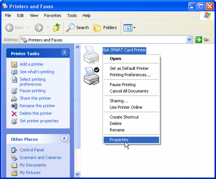Click the Pause printing task icon
The height and width of the screenshot is (179, 216).
click(x=14, y=91)
